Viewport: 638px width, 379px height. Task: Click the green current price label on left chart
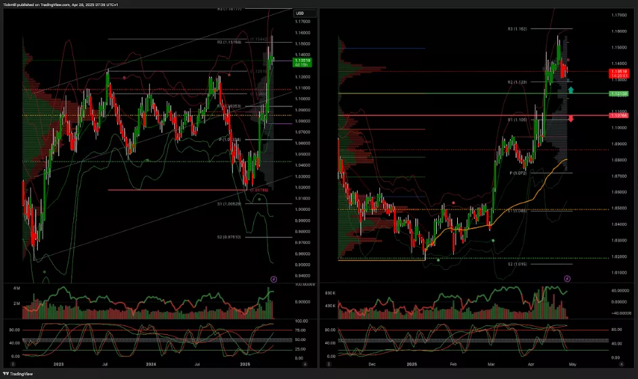point(301,62)
